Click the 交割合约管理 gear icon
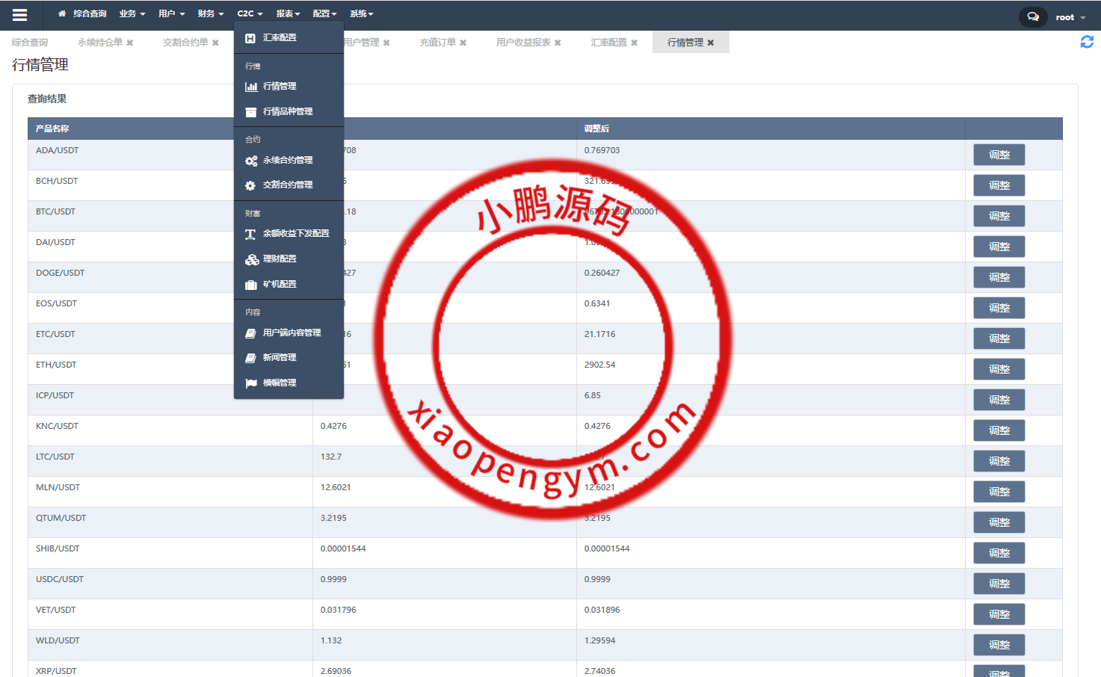The width and height of the screenshot is (1101, 677). 250,185
